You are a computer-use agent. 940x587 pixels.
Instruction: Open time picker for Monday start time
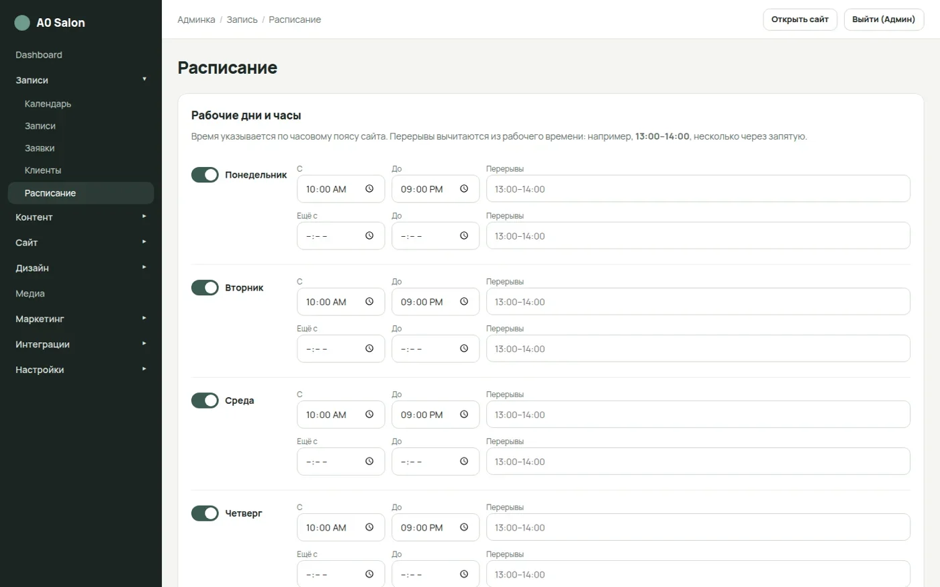[x=369, y=189]
